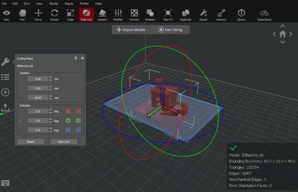Image resolution: width=298 pixels, height=192 pixels.
Task: Toggle the Free Cut tool off
Action: click(86, 15)
